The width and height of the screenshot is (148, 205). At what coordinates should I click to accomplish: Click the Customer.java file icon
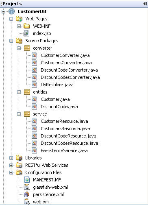click(35, 99)
